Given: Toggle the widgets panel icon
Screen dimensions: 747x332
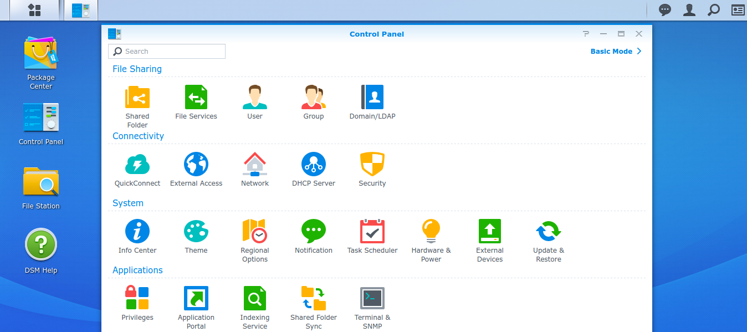Looking at the screenshot, I should pos(738,9).
